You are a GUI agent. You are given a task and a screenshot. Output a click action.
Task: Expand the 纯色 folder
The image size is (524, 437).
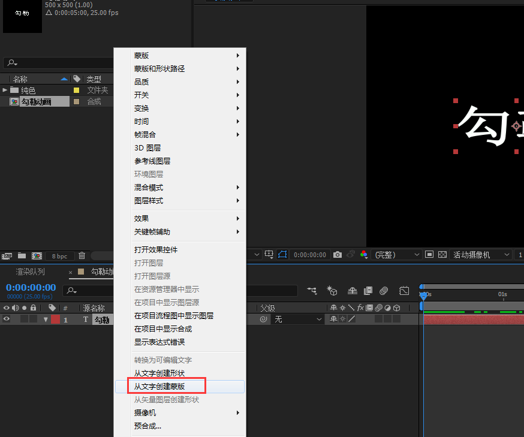(x=5, y=90)
